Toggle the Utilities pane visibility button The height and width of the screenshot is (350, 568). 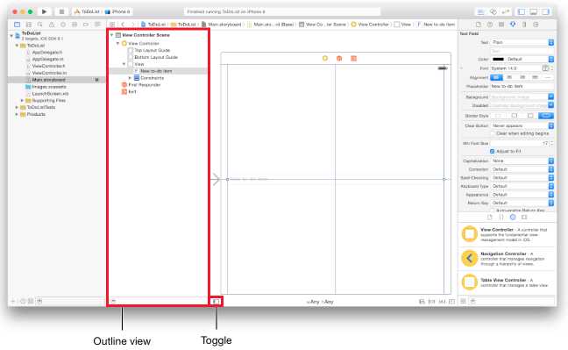point(545,12)
